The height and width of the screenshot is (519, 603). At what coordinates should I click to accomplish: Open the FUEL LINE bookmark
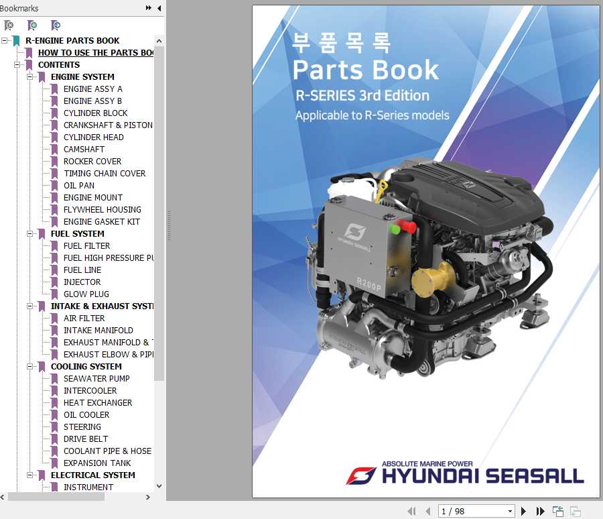[82, 270]
